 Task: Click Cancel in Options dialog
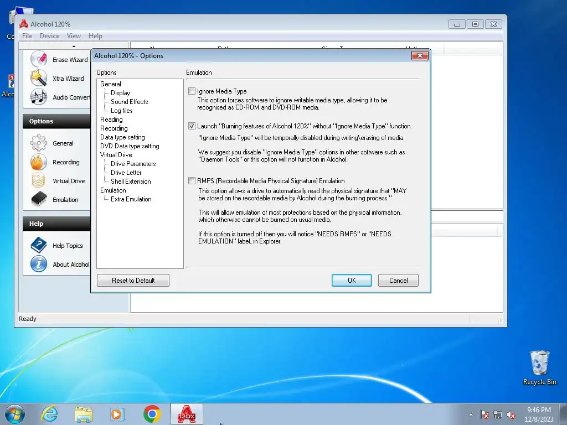click(399, 281)
